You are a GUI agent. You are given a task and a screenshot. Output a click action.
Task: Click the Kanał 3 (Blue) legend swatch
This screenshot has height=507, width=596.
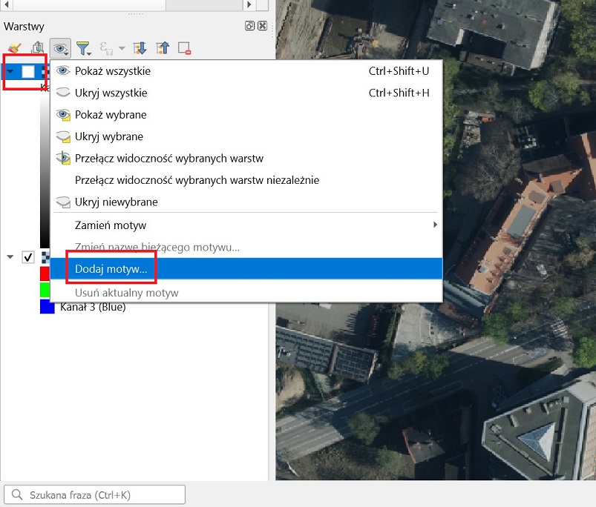(x=48, y=307)
